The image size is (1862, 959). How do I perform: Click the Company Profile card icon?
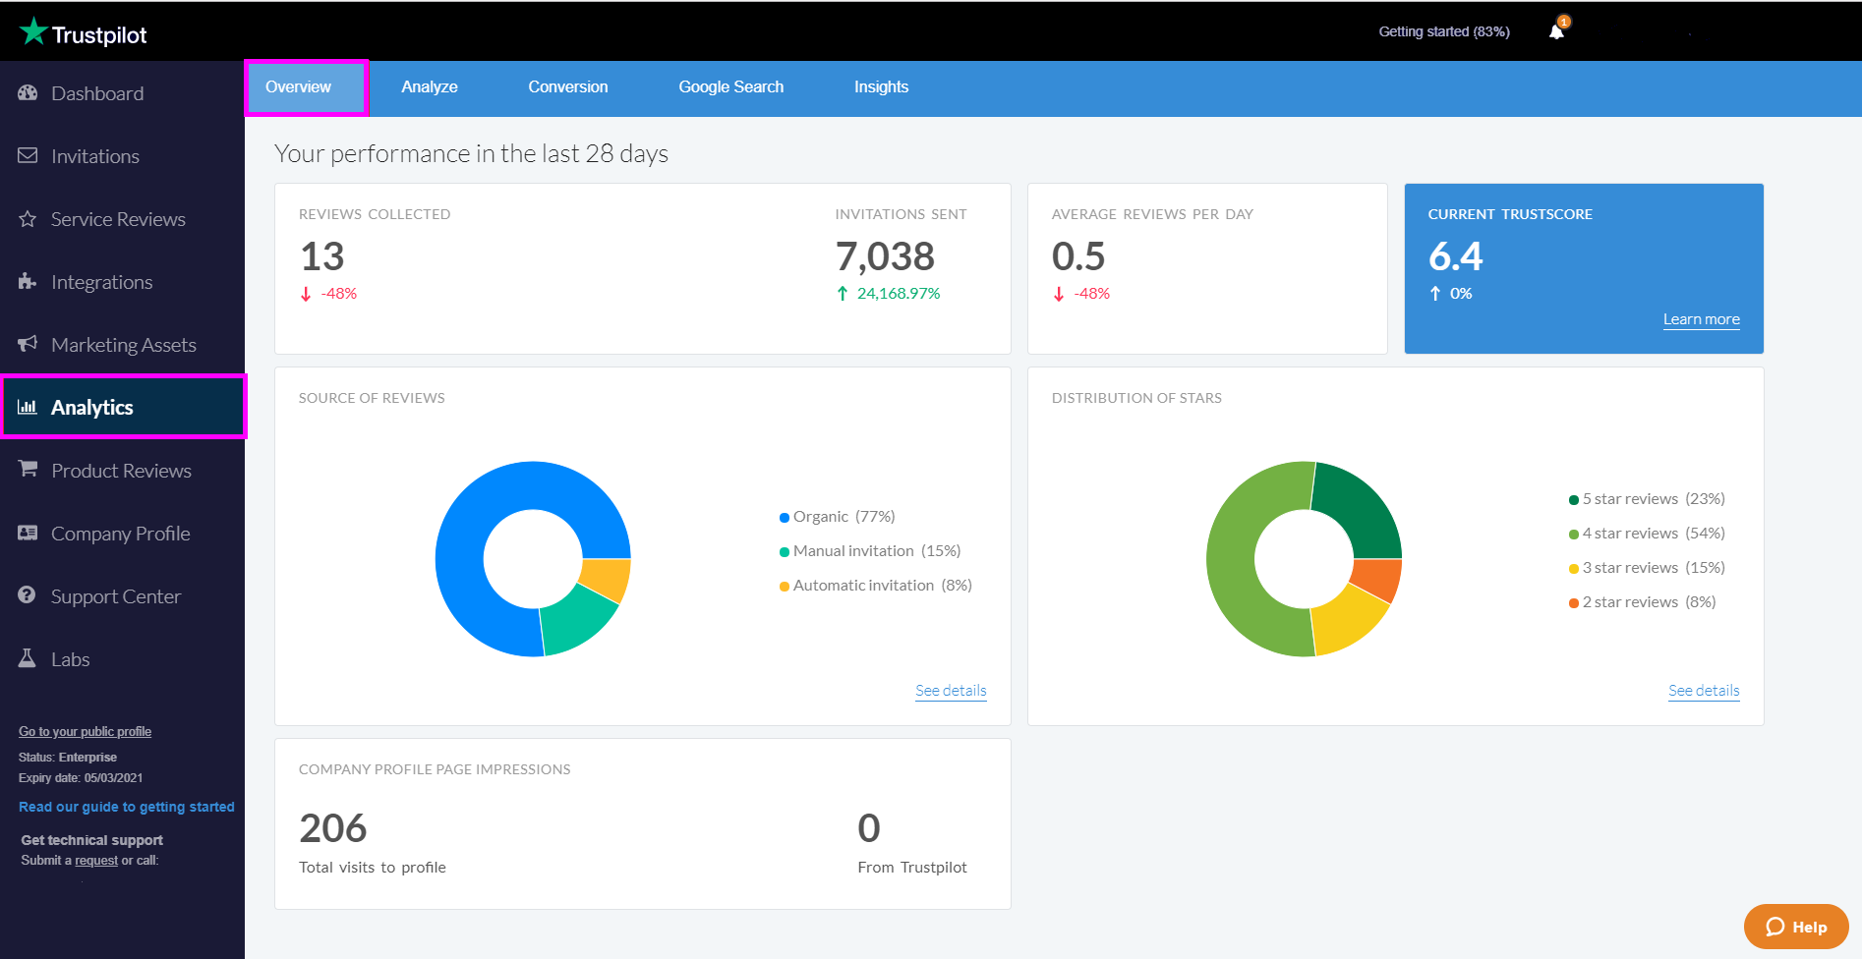pos(28,533)
